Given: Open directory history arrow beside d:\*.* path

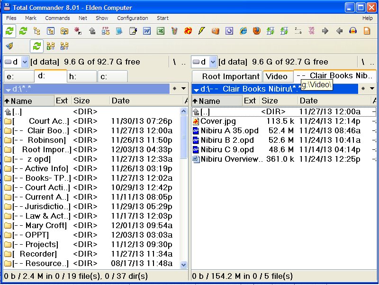Looking at the screenshot, I should click(x=184, y=89).
